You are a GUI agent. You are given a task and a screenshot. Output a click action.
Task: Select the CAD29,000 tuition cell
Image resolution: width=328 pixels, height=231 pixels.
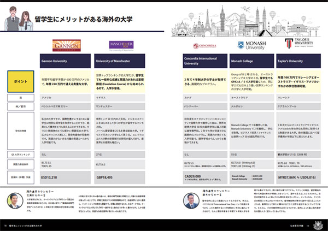point(205,177)
